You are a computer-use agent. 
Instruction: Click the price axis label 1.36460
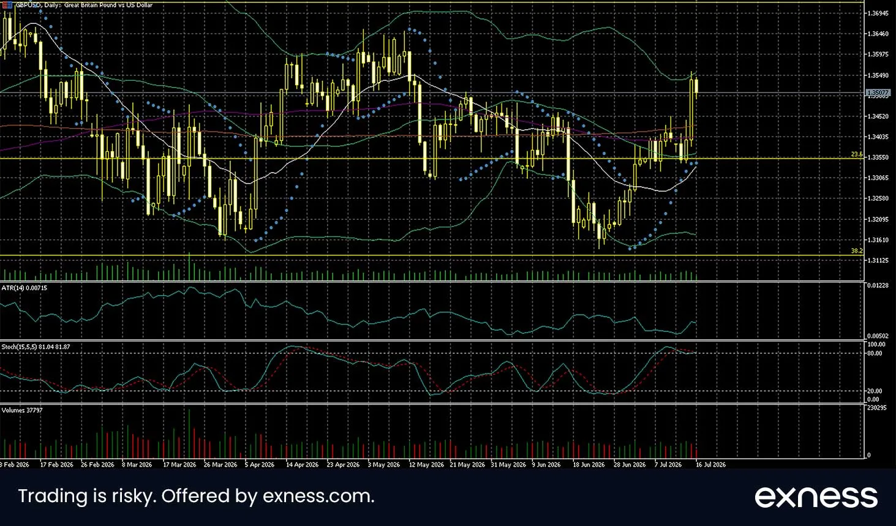(878, 34)
